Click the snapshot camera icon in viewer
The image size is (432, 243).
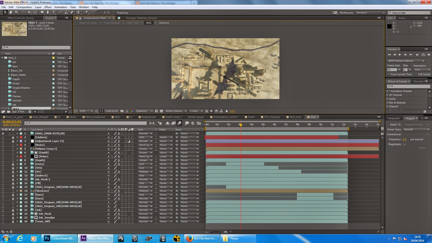tap(122, 111)
